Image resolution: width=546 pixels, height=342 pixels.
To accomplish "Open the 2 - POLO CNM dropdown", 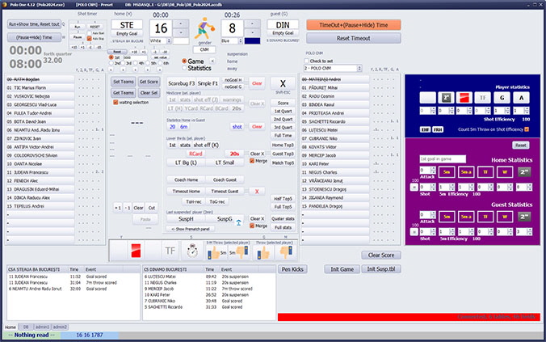I will pyautogui.click(x=359, y=69).
